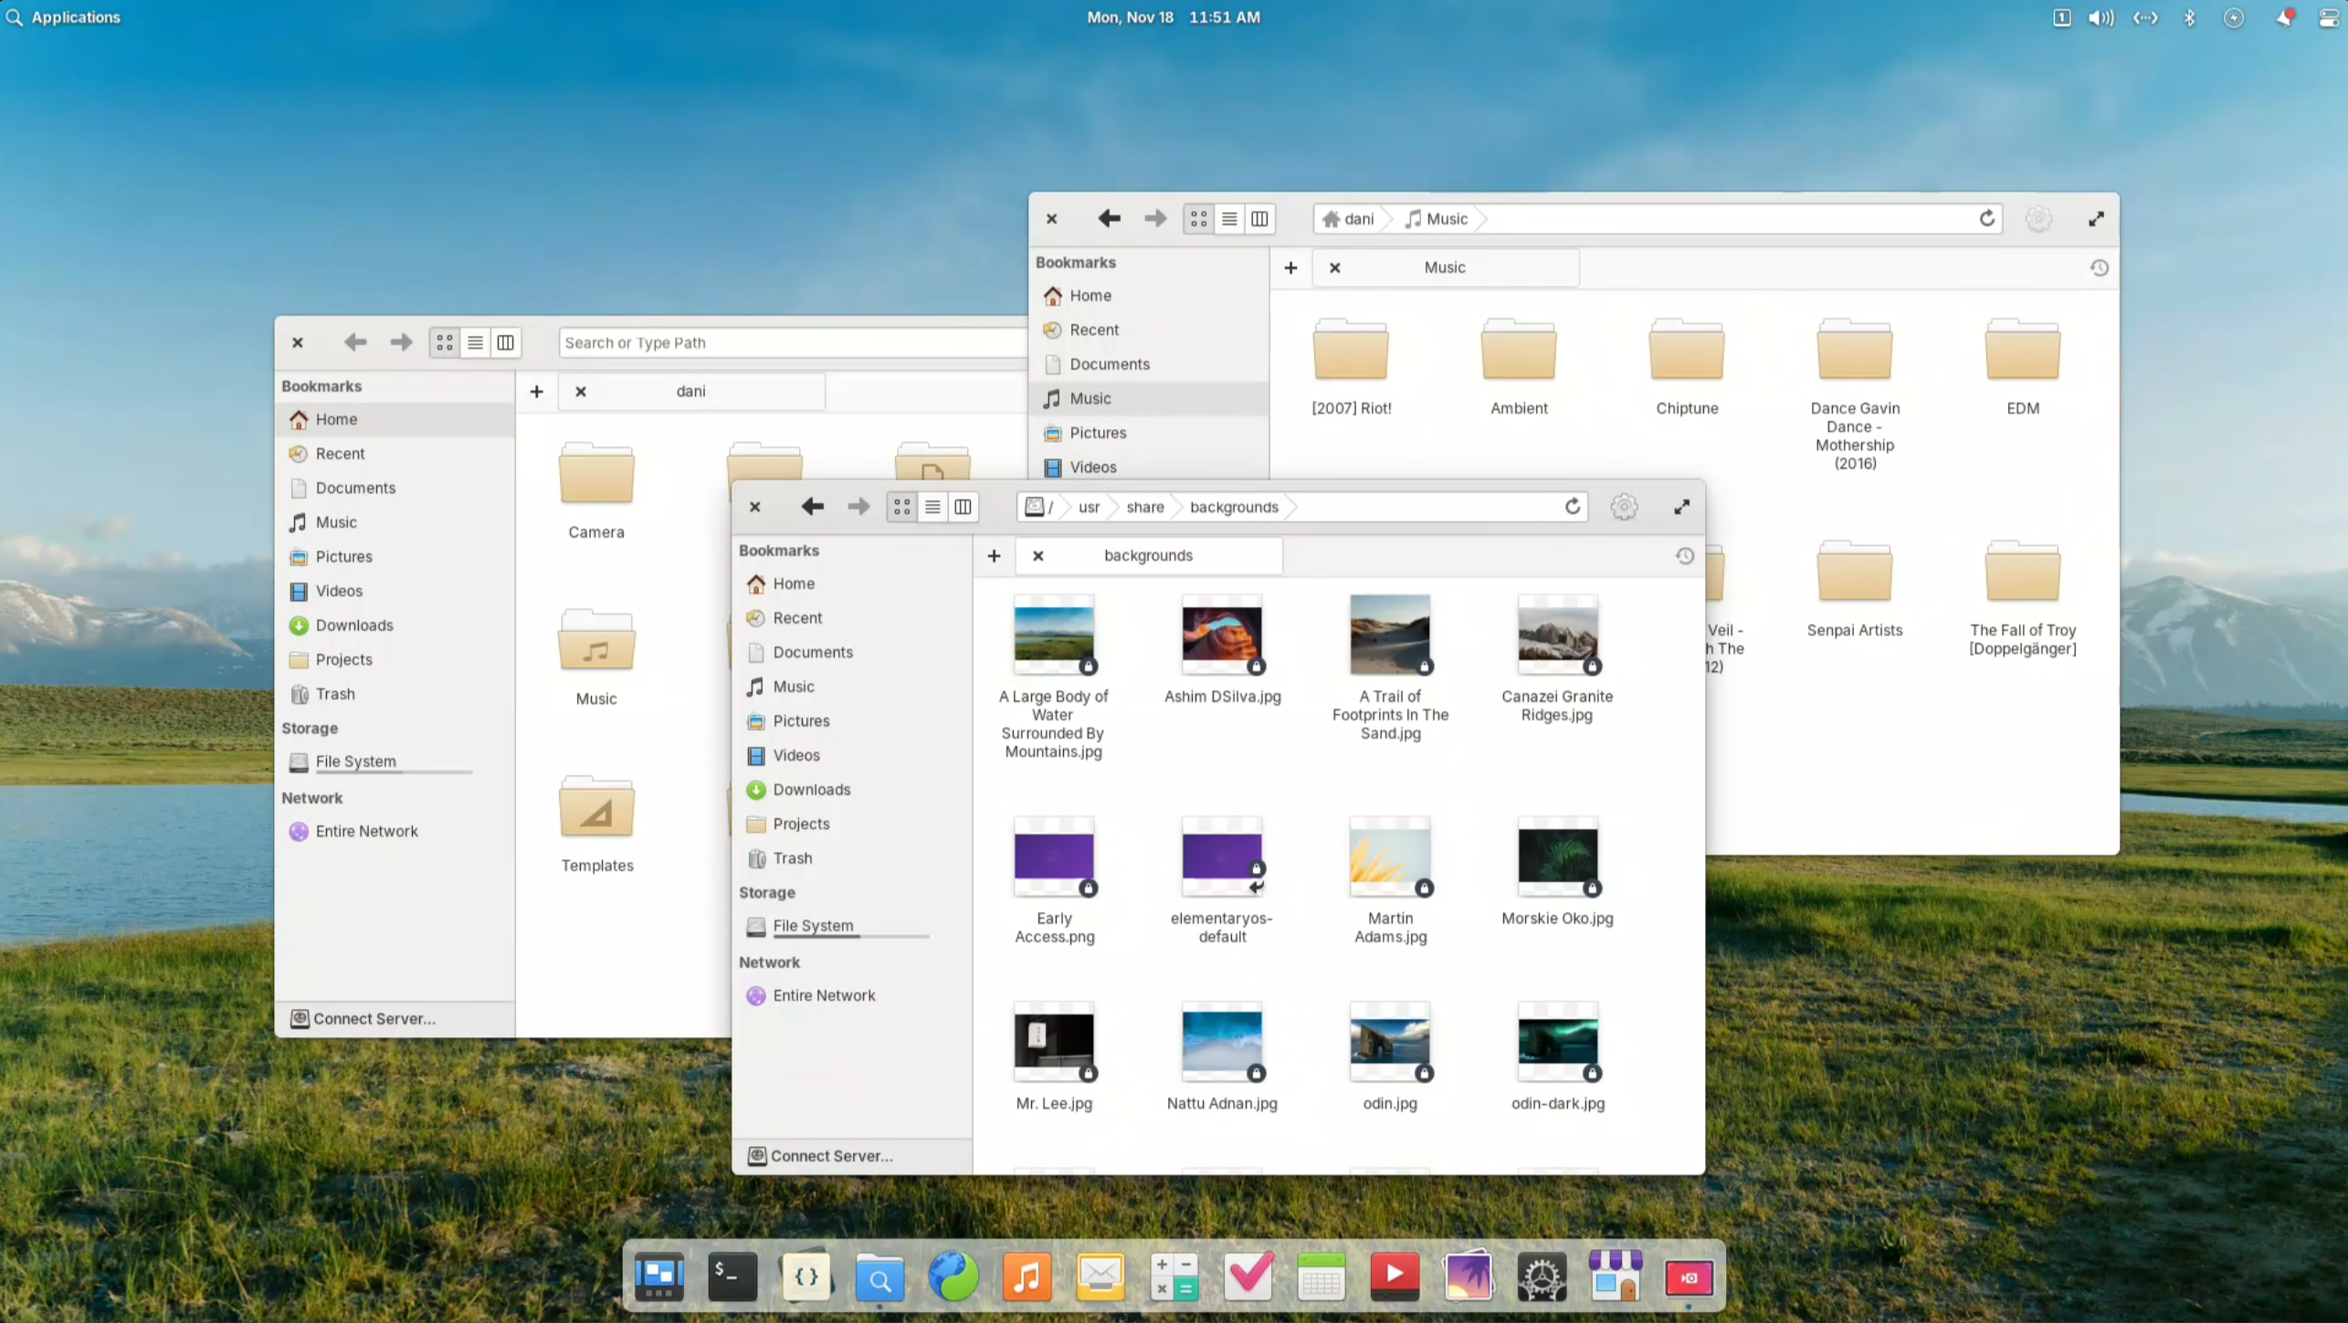Switch backgrounds window to list view

(932, 507)
